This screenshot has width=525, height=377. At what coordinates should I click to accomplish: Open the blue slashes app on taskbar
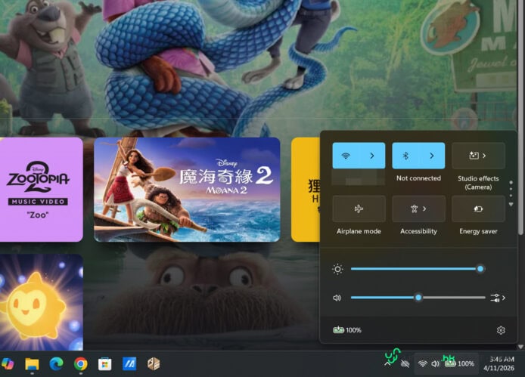[129, 363]
